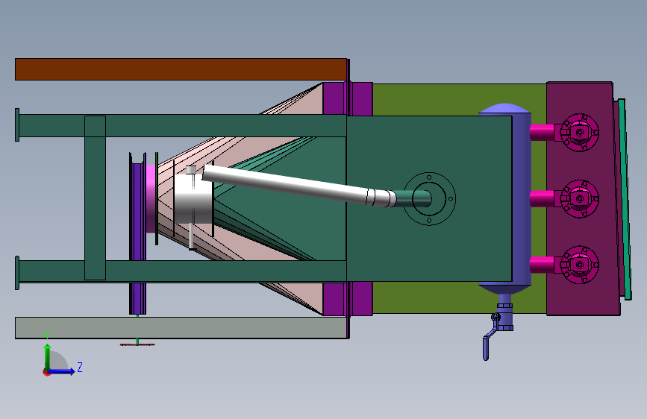Select the circular bolted flange on the green plate

pyautogui.click(x=429, y=199)
